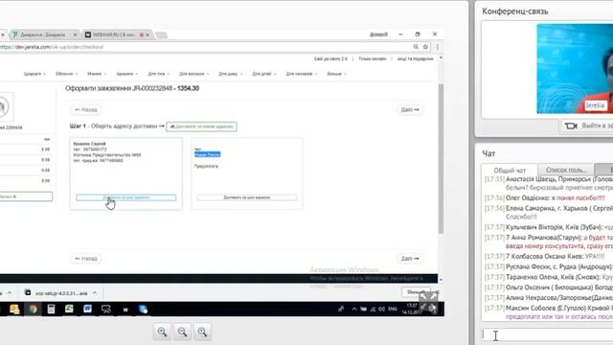Click the volume icon in the system tray

tap(382, 309)
